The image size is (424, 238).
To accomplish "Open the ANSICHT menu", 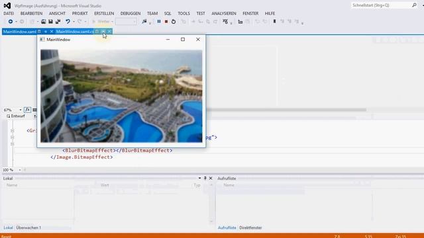I will [57, 13].
